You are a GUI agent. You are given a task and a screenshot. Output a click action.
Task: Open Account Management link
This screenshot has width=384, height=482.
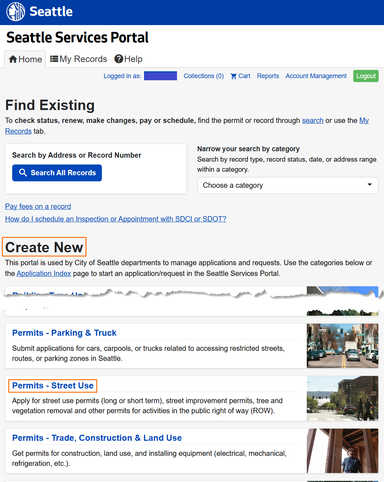tap(316, 76)
